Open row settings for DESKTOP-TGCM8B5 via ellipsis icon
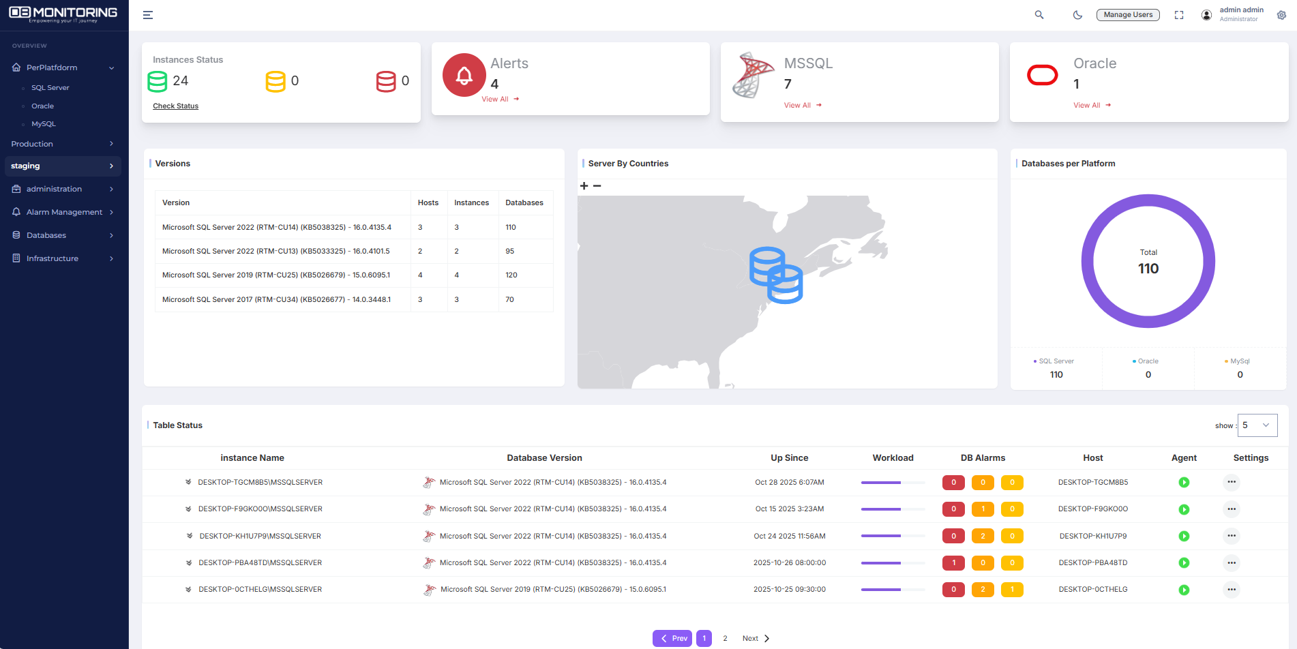Image resolution: width=1297 pixels, height=649 pixels. (x=1232, y=482)
